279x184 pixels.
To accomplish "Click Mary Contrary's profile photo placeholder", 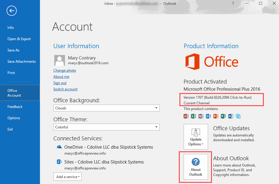I will click(59, 60).
